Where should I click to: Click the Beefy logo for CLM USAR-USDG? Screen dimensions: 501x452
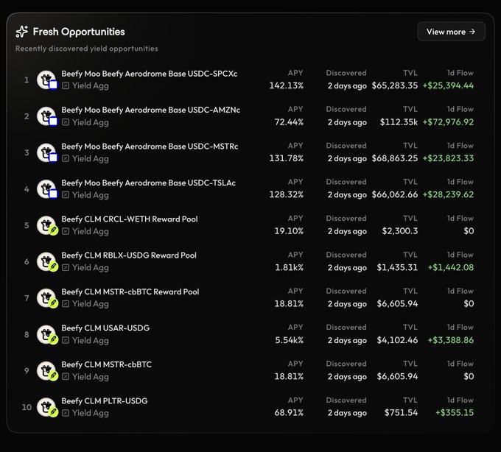click(46, 334)
